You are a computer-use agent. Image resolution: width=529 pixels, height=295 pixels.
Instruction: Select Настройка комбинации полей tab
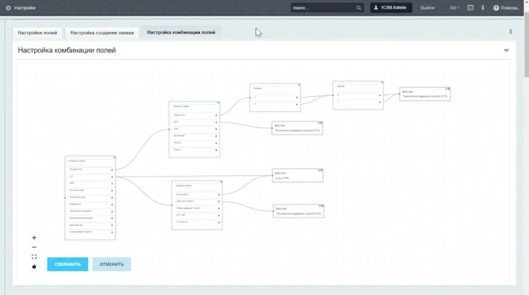(181, 32)
